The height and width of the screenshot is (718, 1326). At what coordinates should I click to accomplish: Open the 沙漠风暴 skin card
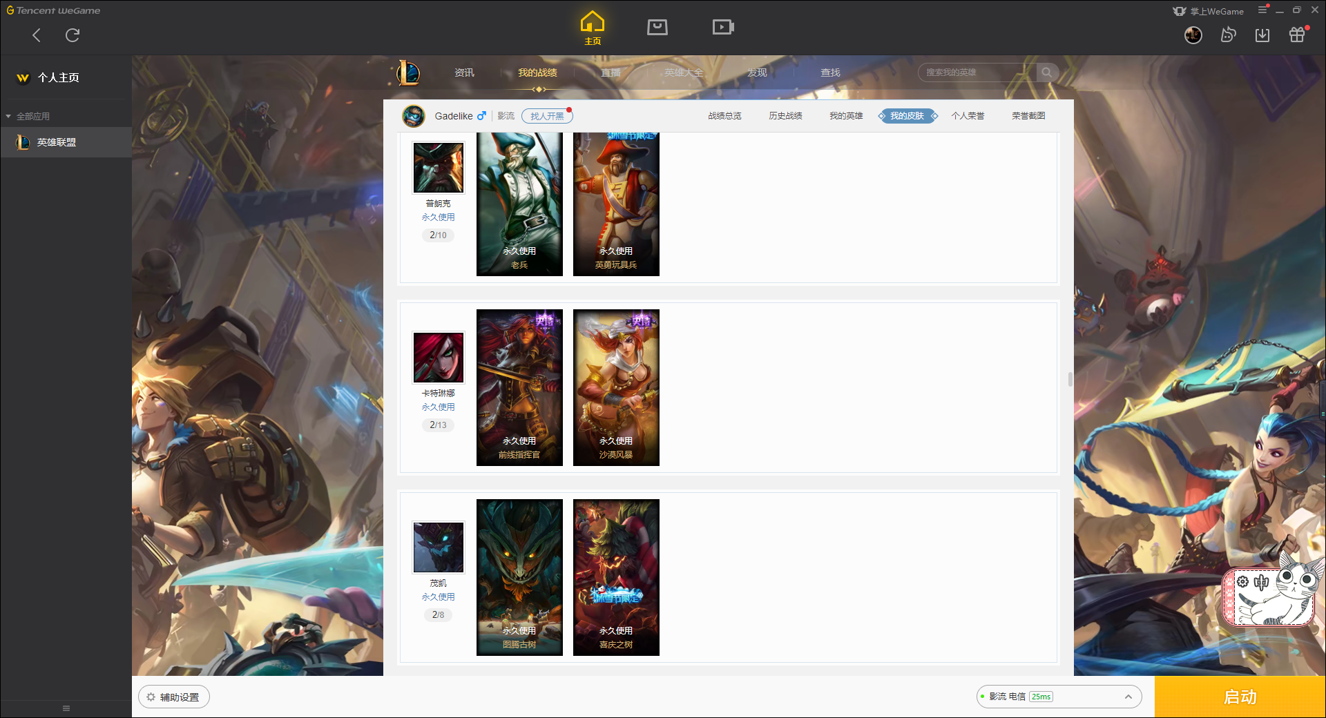click(x=616, y=387)
